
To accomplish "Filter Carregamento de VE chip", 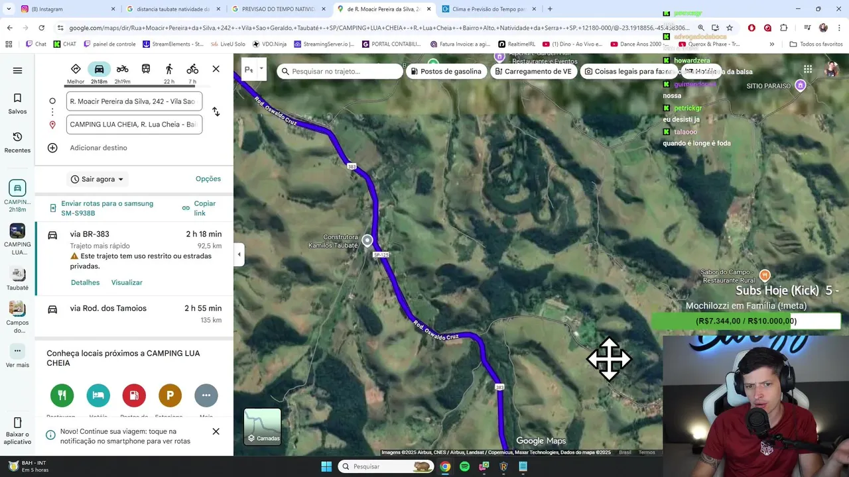I will [533, 72].
